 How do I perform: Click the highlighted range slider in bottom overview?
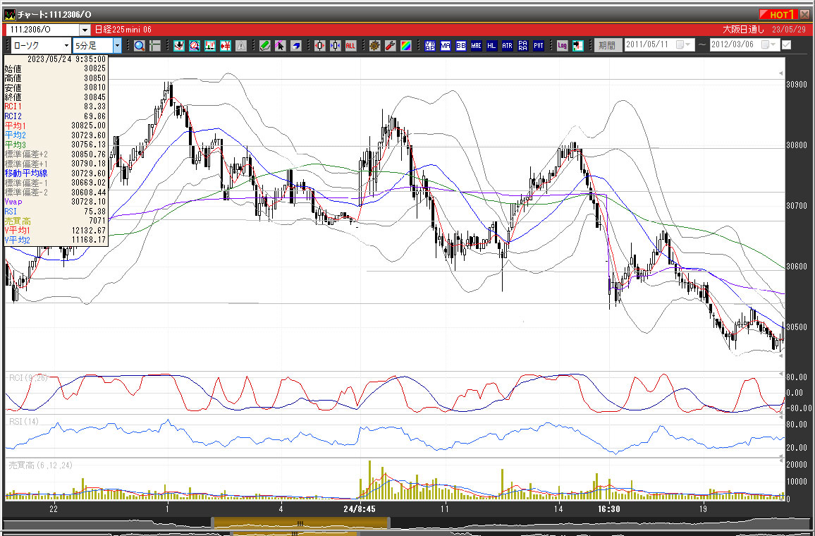pyautogui.click(x=300, y=523)
